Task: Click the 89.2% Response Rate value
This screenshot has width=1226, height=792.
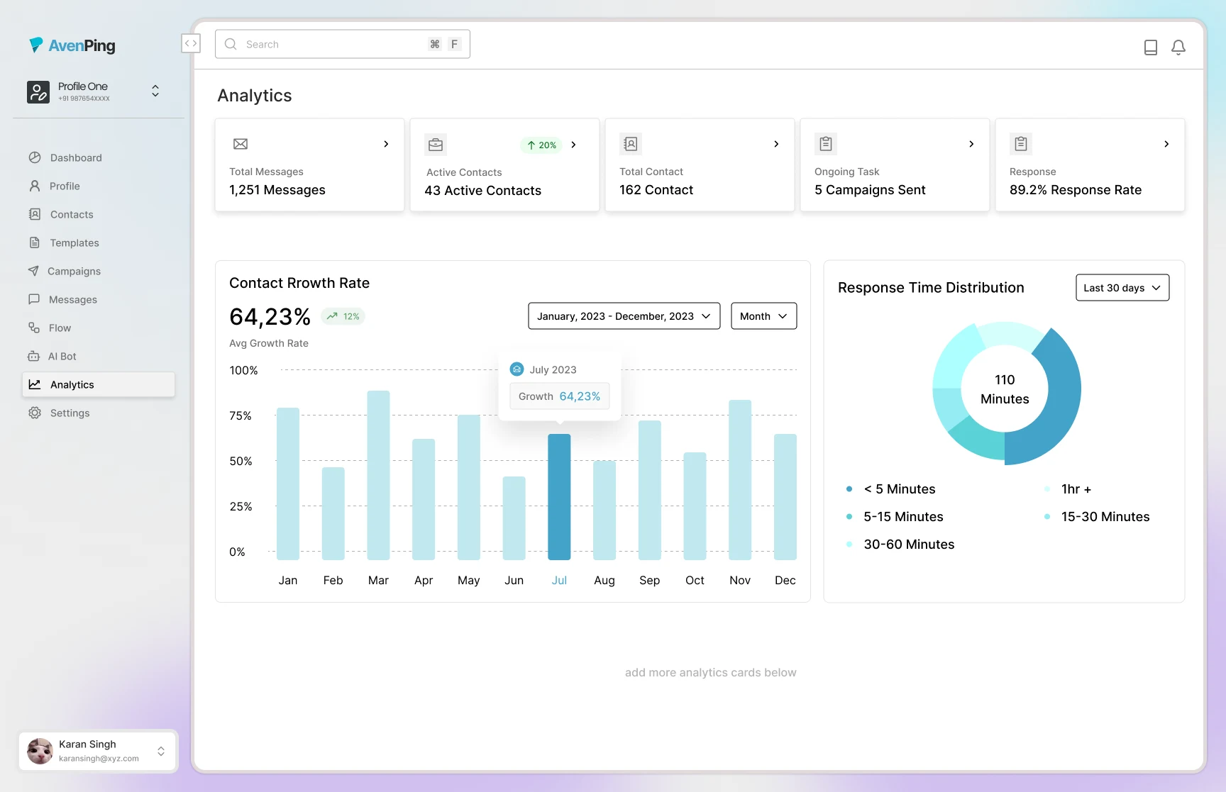Action: click(1076, 190)
